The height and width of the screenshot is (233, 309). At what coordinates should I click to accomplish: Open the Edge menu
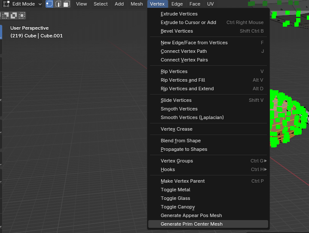pyautogui.click(x=177, y=4)
